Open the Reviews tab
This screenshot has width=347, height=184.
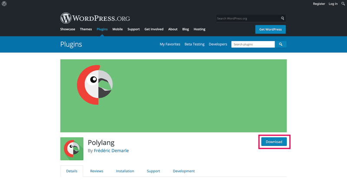click(x=96, y=171)
